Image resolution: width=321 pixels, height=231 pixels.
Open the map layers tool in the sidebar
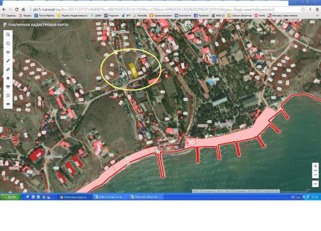(8, 52)
